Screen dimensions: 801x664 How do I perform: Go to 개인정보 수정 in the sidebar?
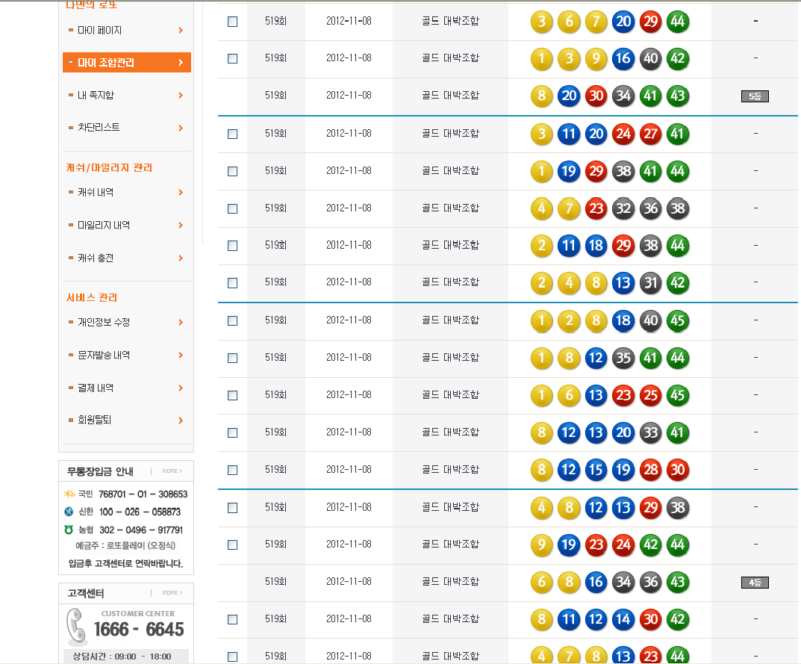[x=104, y=323]
